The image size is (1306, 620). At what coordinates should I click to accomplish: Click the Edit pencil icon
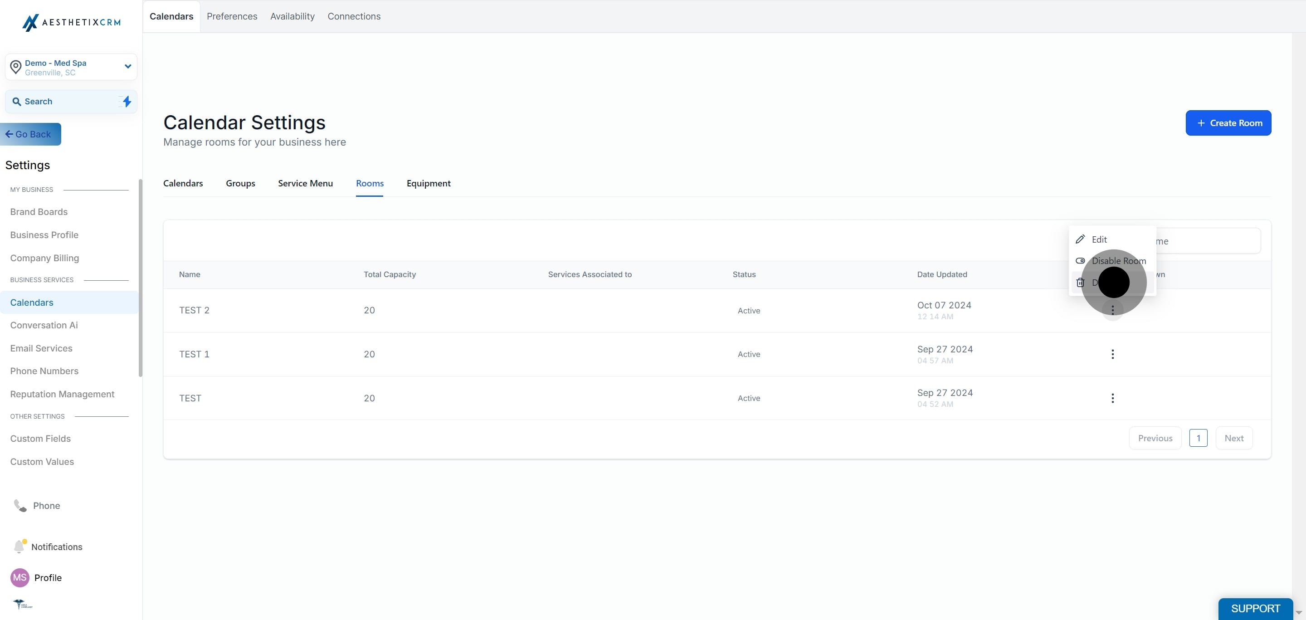click(1080, 239)
